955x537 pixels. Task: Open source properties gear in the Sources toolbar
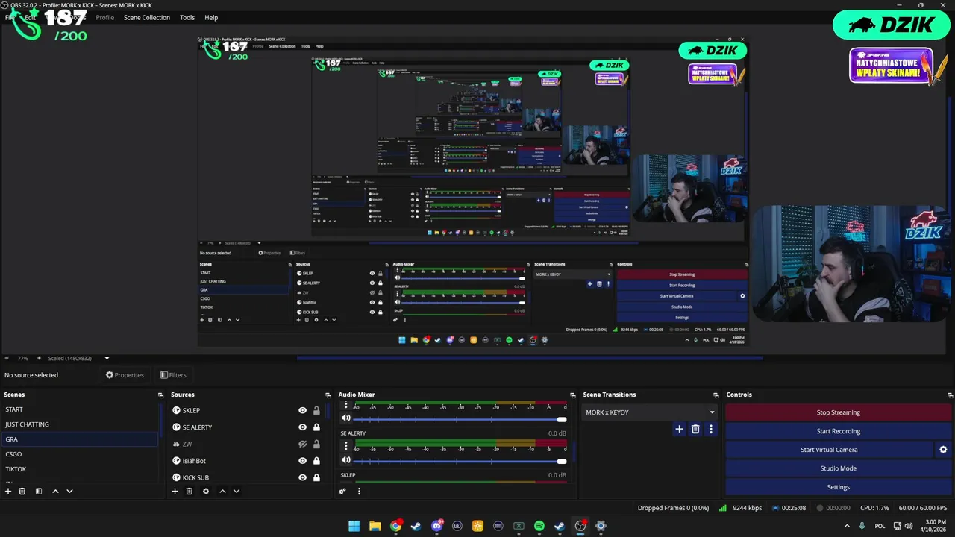(206, 491)
